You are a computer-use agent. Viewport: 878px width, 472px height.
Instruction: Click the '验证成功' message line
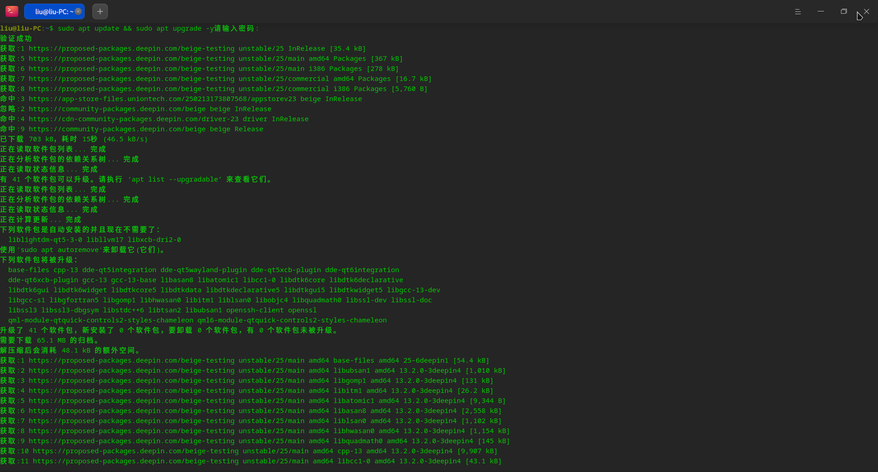[x=16, y=38]
